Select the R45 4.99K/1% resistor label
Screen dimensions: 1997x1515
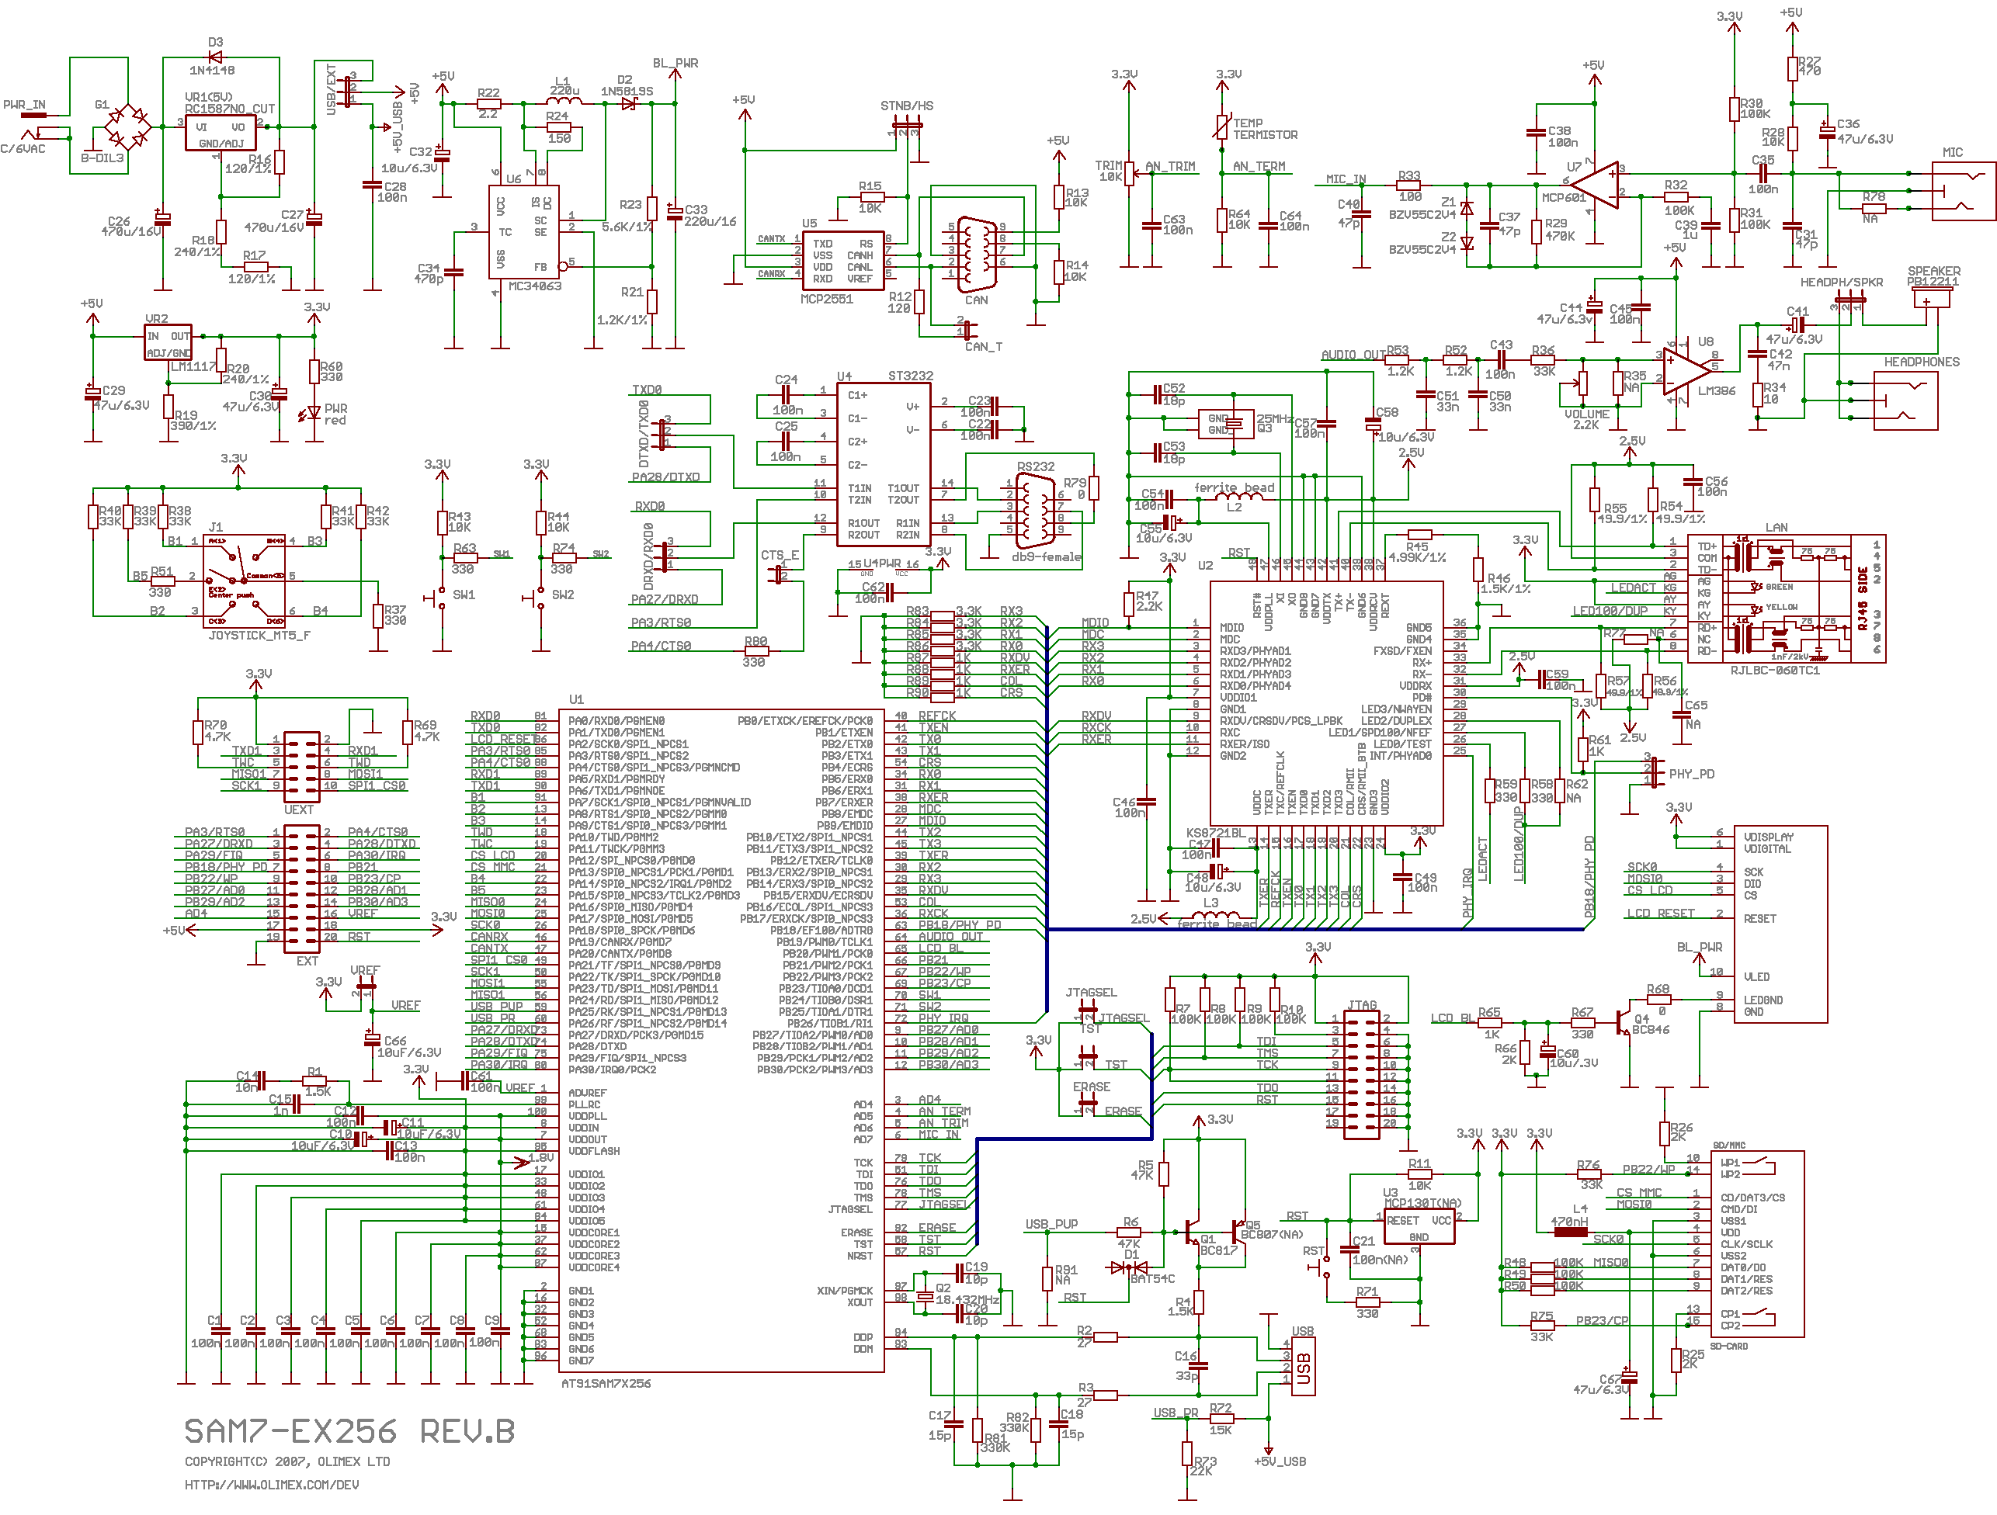click(x=1416, y=551)
